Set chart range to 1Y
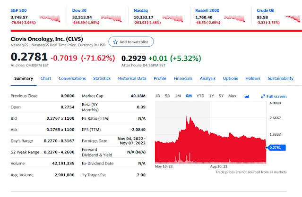 (211, 96)
